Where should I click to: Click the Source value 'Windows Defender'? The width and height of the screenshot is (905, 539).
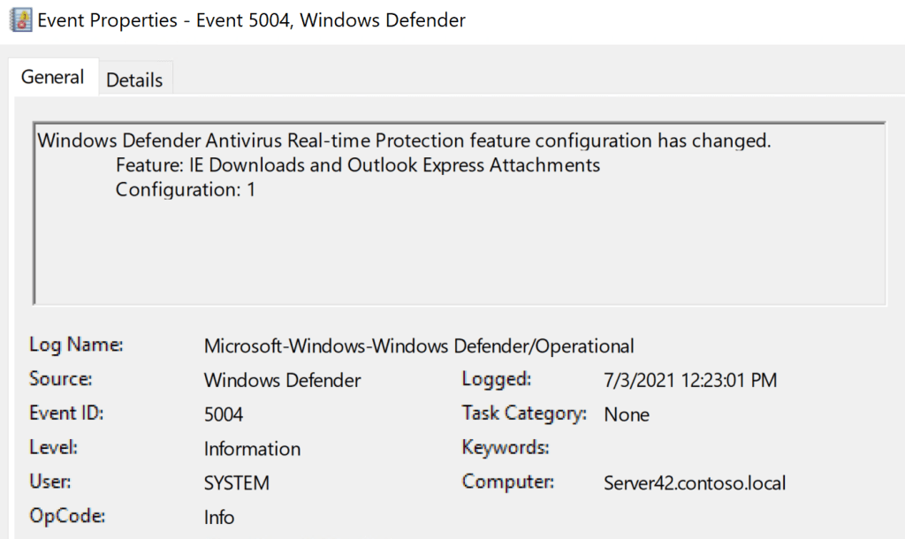click(282, 381)
